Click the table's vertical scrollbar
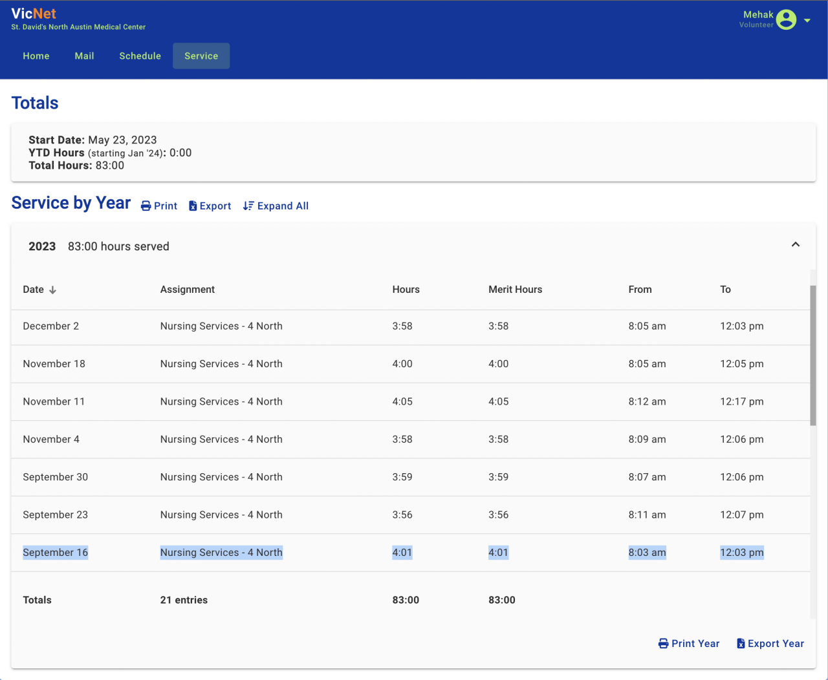 (813, 355)
